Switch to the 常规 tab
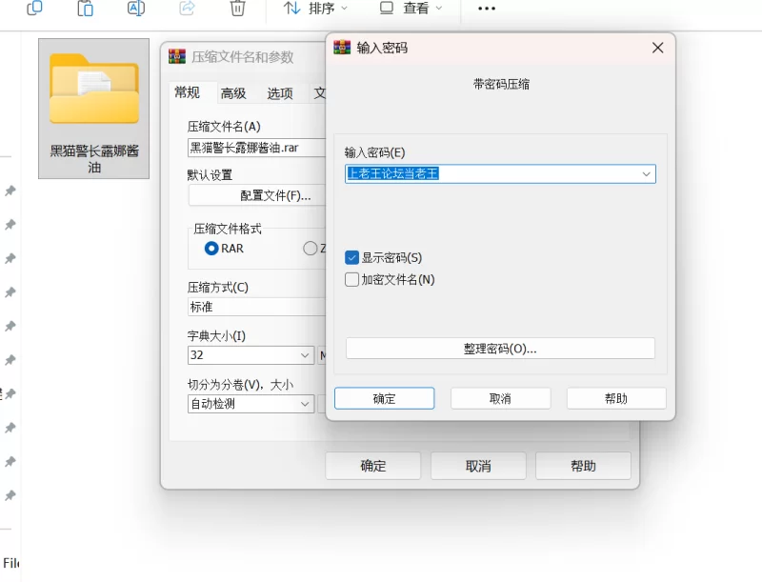 pos(187,92)
